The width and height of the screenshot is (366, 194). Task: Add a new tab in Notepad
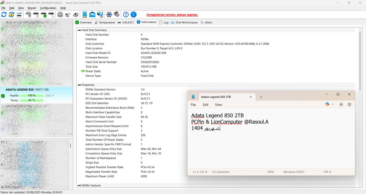tap(261, 97)
